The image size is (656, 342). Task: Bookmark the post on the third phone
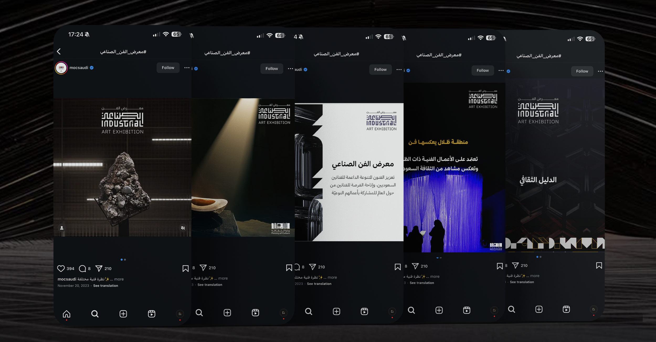(398, 267)
